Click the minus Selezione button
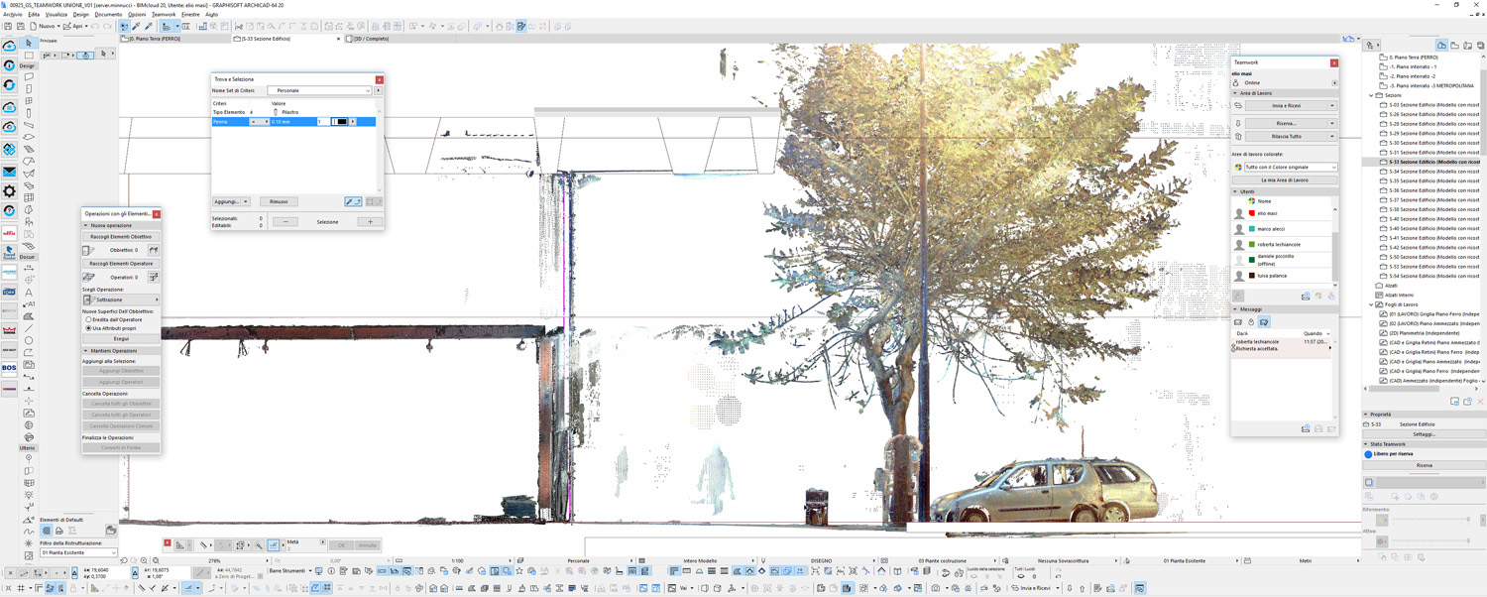The width and height of the screenshot is (1487, 597). 285,222
